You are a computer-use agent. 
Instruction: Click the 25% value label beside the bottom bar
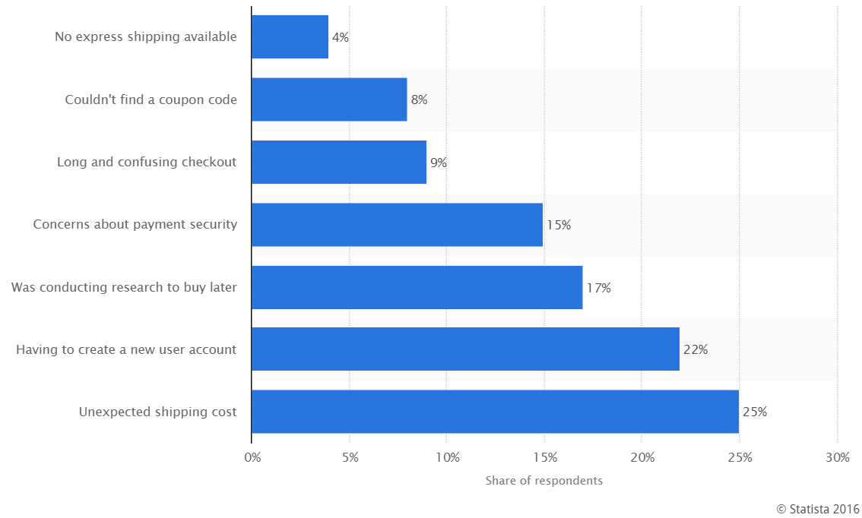point(755,412)
